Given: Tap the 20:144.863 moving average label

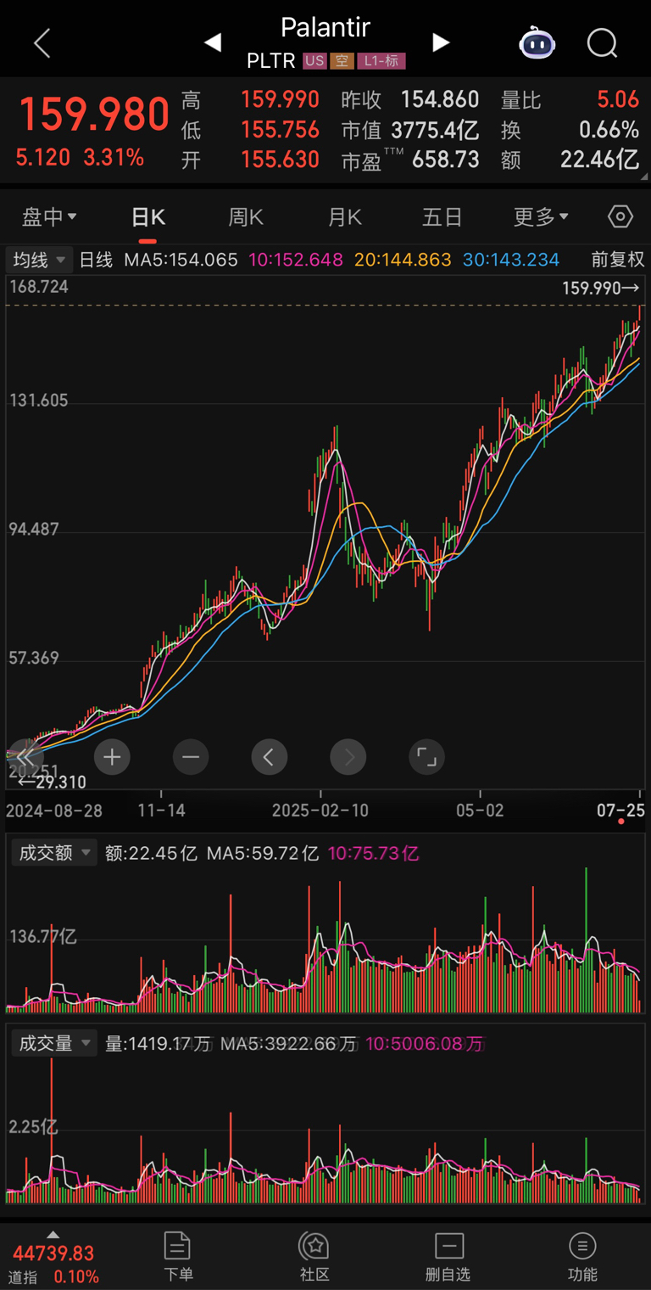Looking at the screenshot, I should click(403, 260).
